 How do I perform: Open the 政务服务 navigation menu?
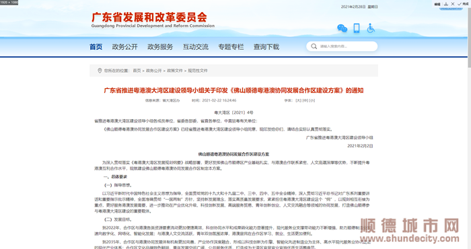click(160, 47)
